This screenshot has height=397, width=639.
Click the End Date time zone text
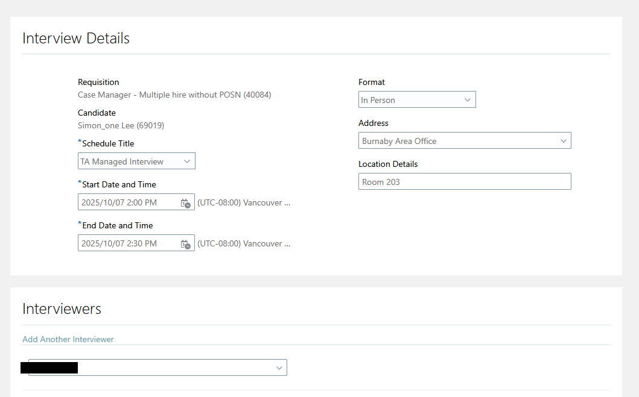pos(244,243)
